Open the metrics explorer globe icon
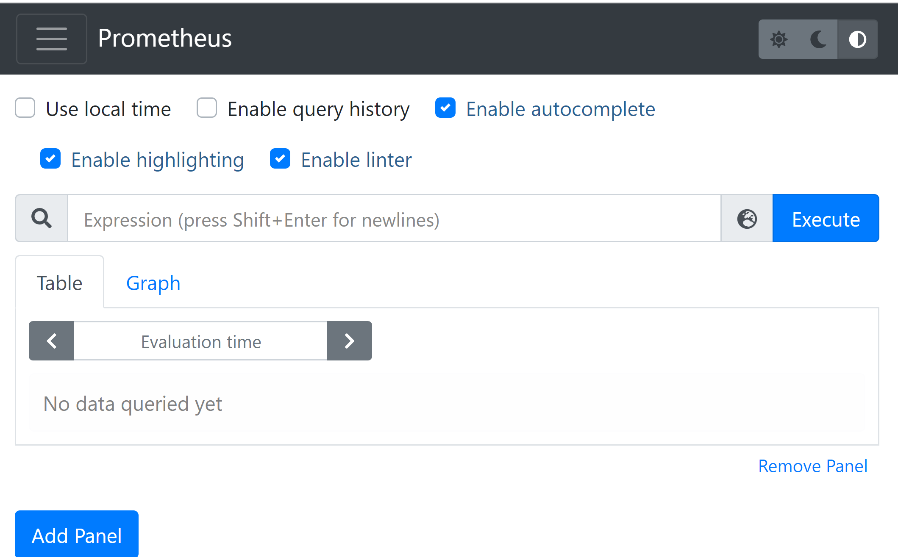Image resolution: width=898 pixels, height=557 pixels. click(x=747, y=219)
